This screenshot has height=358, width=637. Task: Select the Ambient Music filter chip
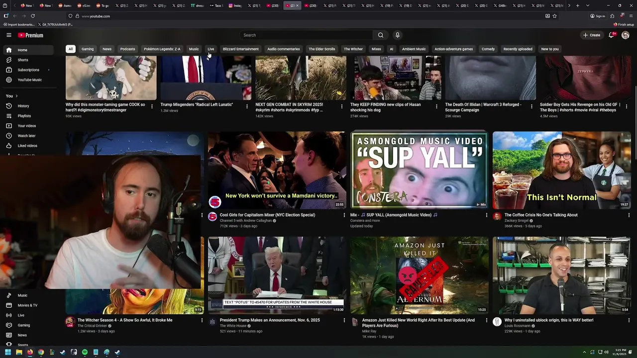(414, 49)
